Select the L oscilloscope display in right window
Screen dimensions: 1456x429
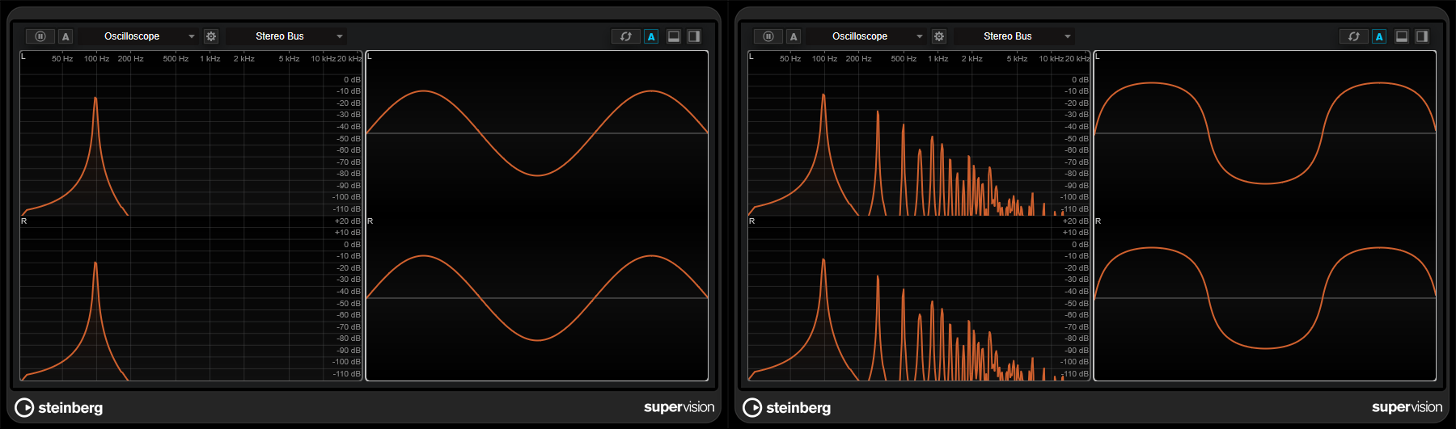click(1265, 133)
